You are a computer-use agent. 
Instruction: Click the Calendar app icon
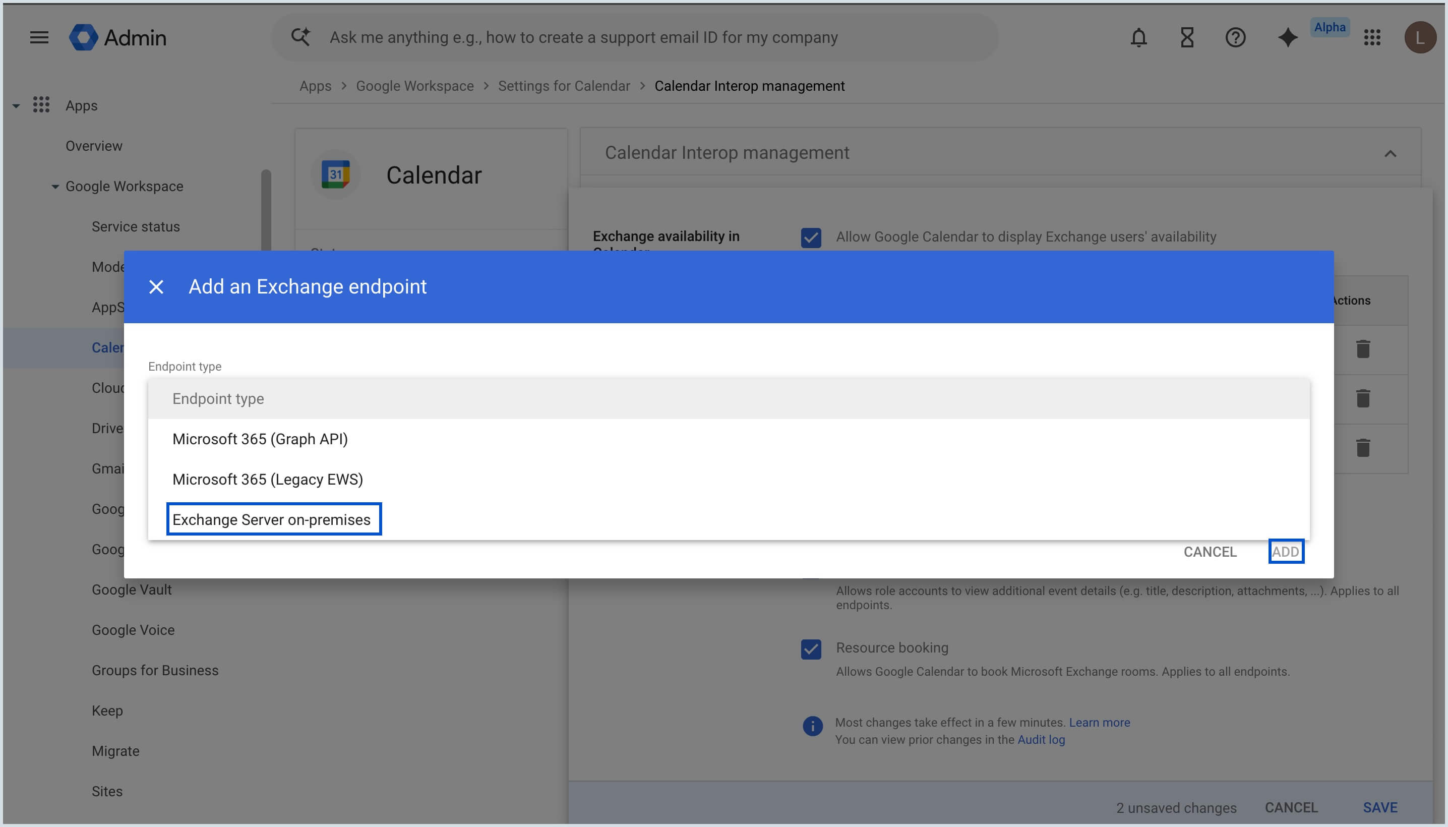point(336,174)
